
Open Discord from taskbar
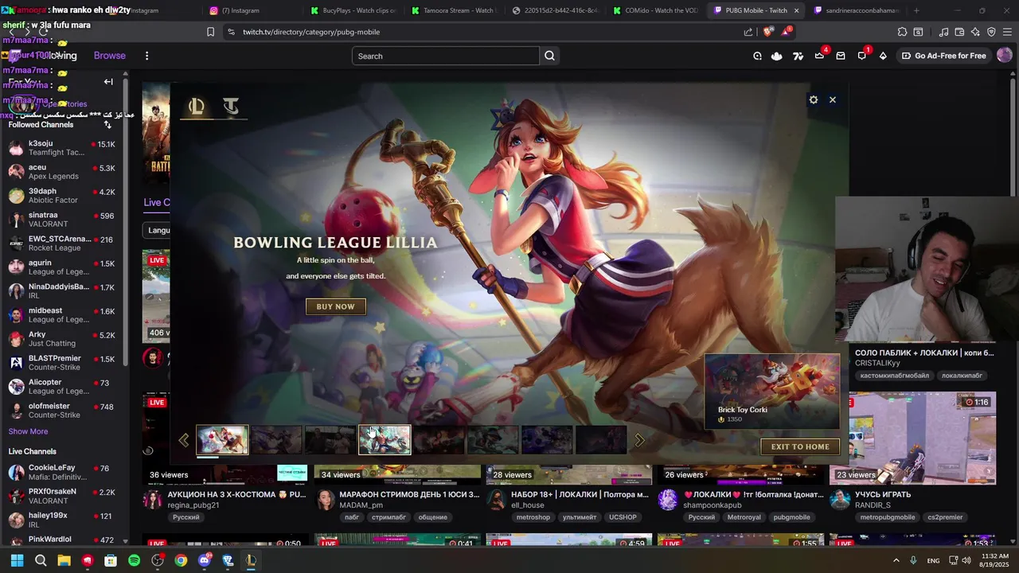(205, 560)
